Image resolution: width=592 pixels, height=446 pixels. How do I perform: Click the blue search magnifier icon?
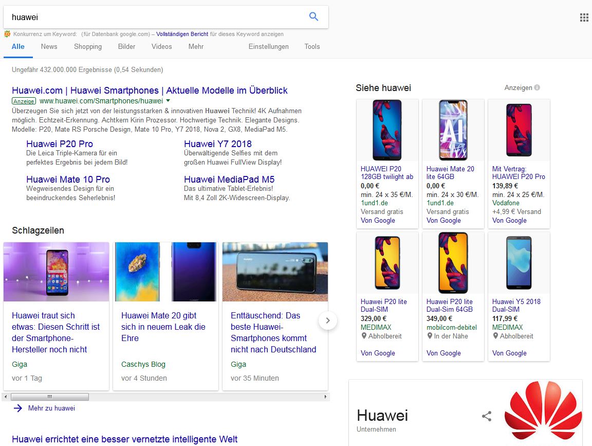[x=313, y=17]
